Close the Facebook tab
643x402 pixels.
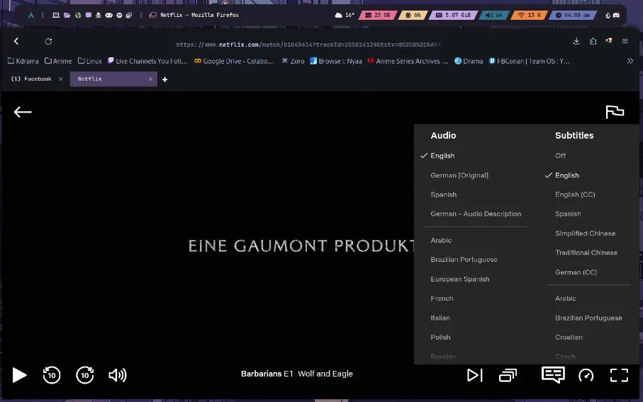pyautogui.click(x=61, y=79)
